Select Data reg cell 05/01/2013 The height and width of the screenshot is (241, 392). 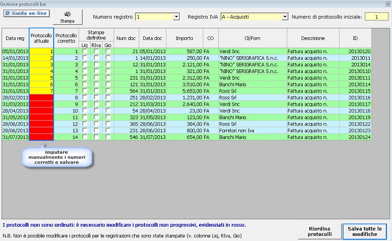click(x=15, y=51)
